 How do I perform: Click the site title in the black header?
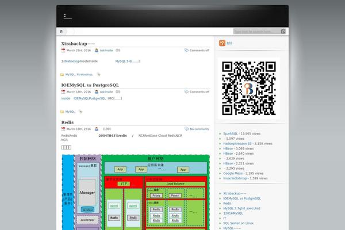pos(68,16)
